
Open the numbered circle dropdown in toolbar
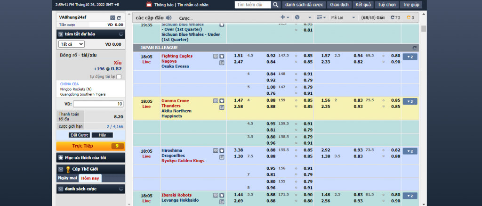tap(303, 17)
